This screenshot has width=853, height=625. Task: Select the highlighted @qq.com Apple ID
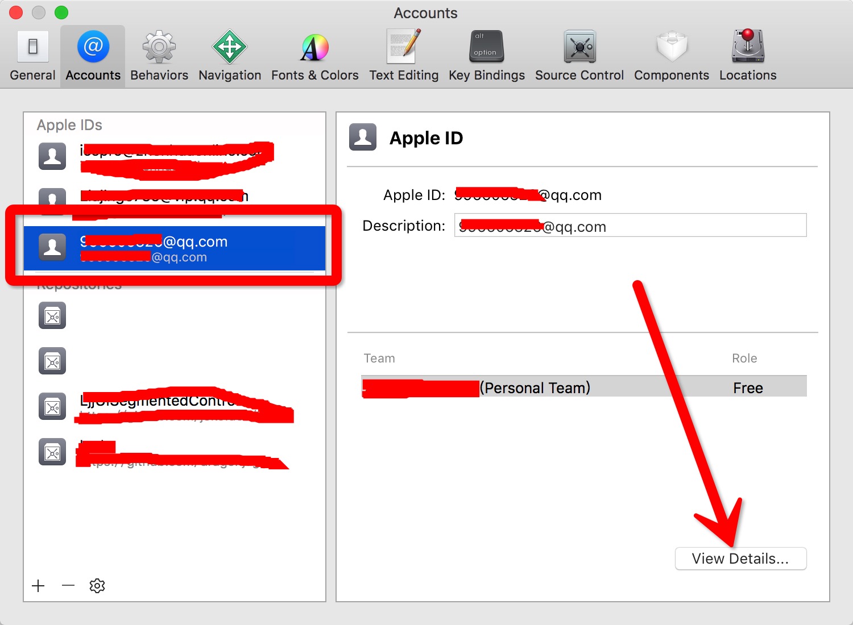(175, 248)
